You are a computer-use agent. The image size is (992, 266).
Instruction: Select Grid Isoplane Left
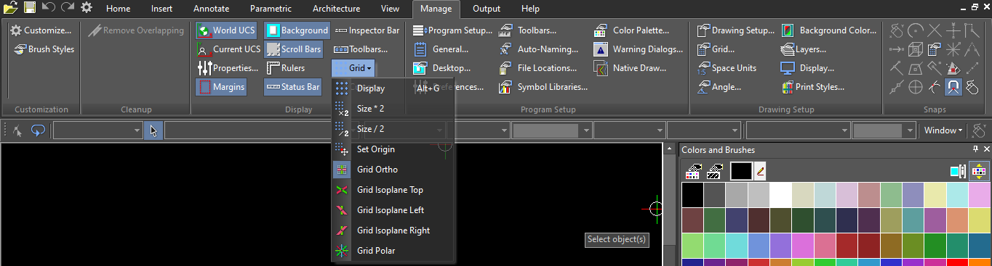393,210
